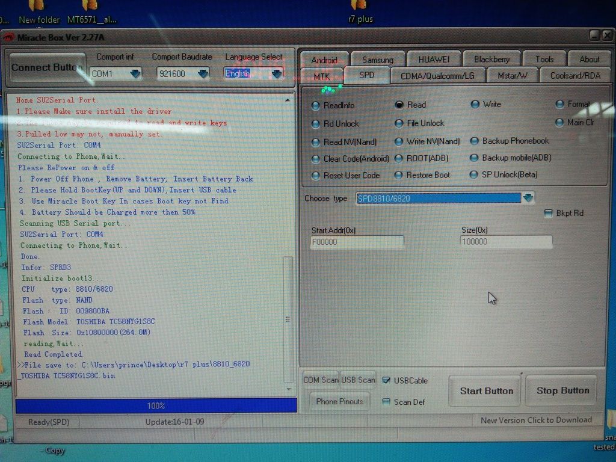Click the log panel scrollbar thumb
Screen dimensions: 616x462
(x=288, y=319)
